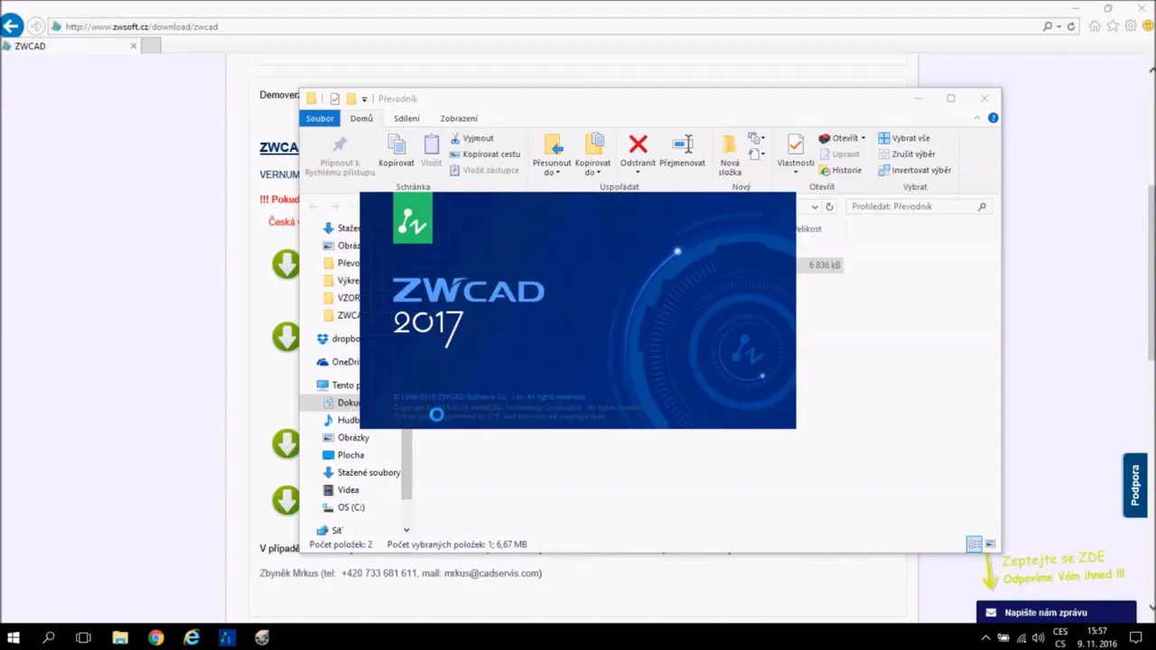This screenshot has height=650, width=1156.
Task: Expand Kopírovat do dropdown
Action: (x=598, y=172)
